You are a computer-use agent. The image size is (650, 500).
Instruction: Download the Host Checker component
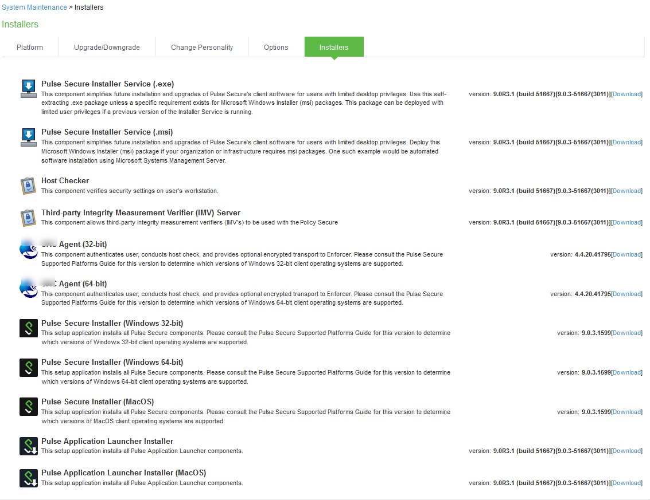(626, 191)
